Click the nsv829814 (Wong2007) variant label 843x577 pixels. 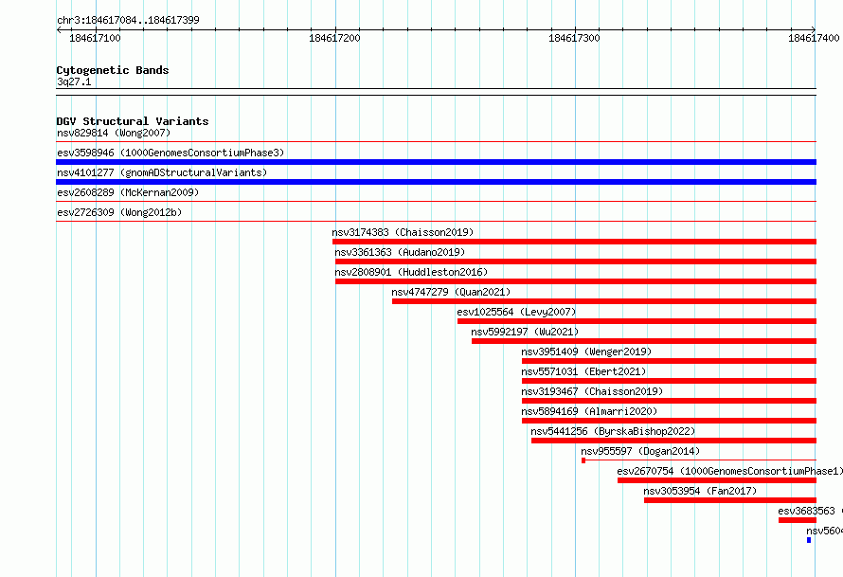tap(114, 133)
